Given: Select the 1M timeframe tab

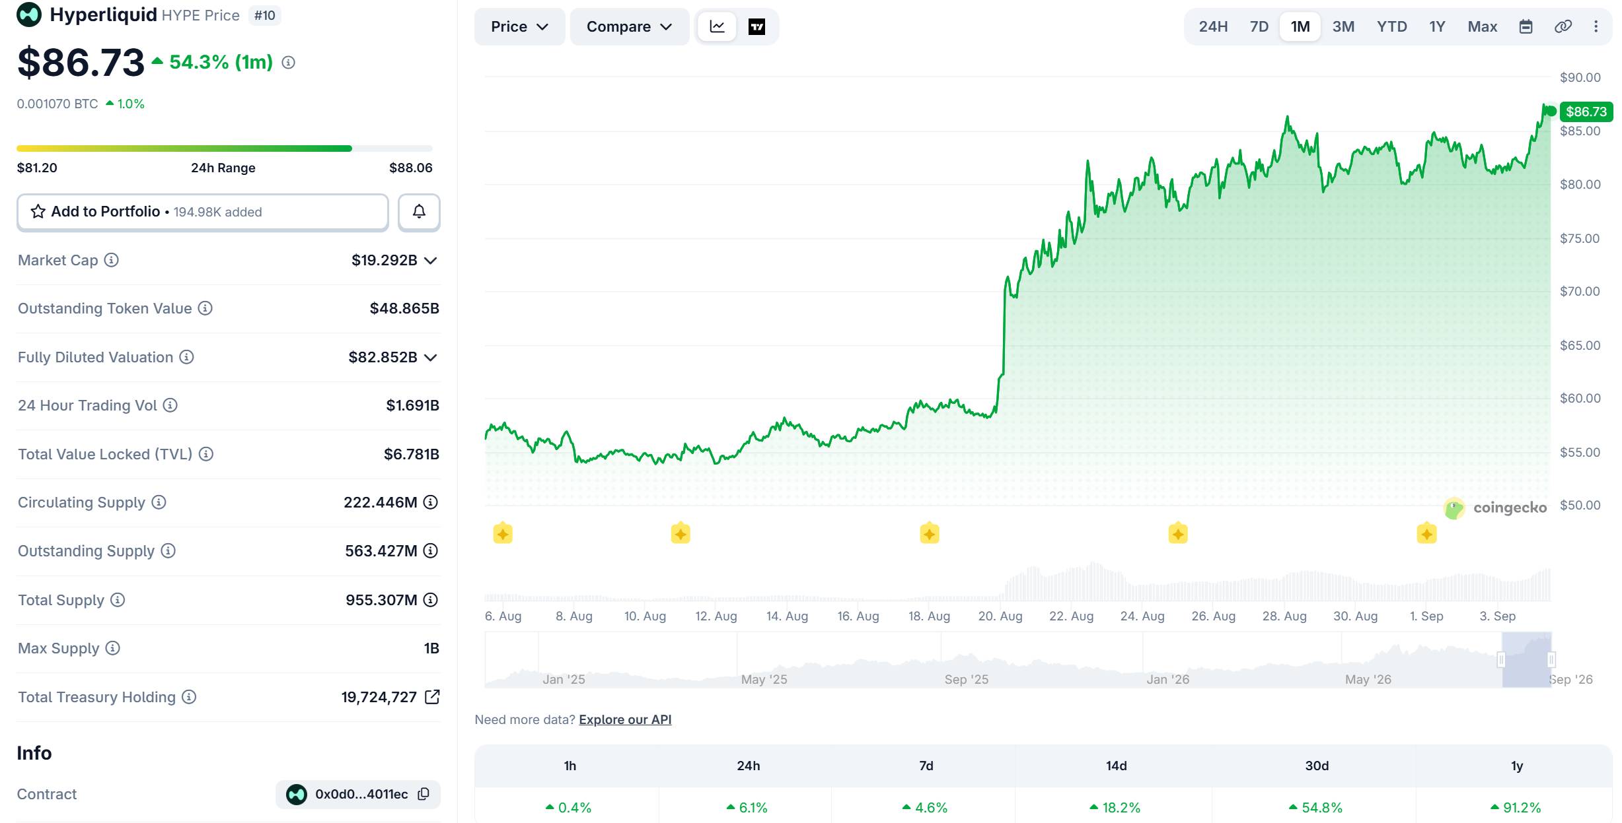Looking at the screenshot, I should coord(1300,26).
